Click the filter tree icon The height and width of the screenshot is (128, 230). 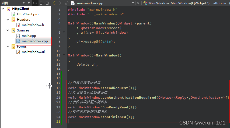pyautogui.click(x=29, y=3)
